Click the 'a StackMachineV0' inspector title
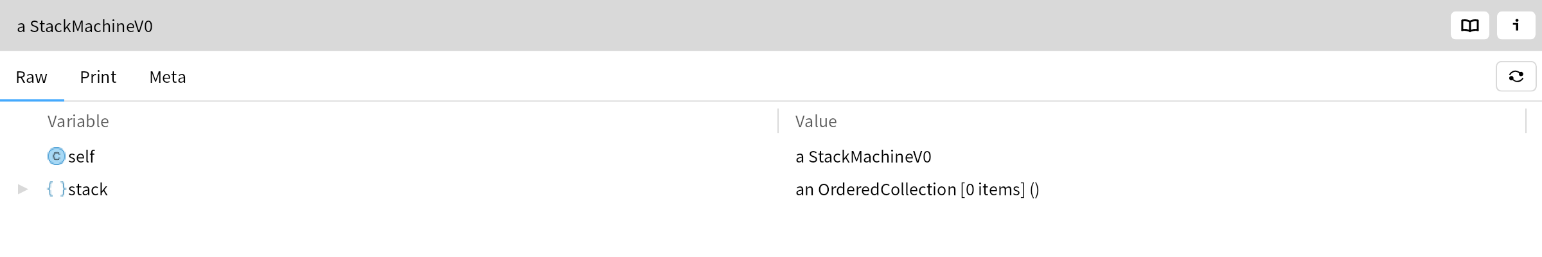This screenshot has height=257, width=1542. [85, 26]
